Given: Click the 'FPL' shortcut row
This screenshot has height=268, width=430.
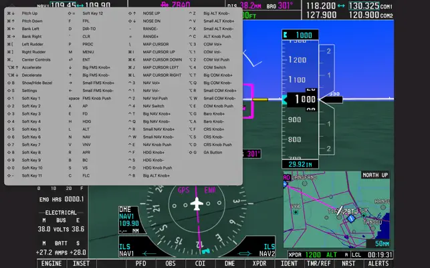Looking at the screenshot, I should pyautogui.click(x=79, y=21).
